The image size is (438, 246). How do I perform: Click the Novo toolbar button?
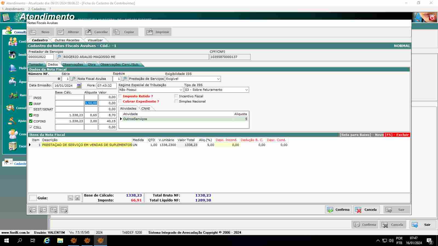pos(41,32)
